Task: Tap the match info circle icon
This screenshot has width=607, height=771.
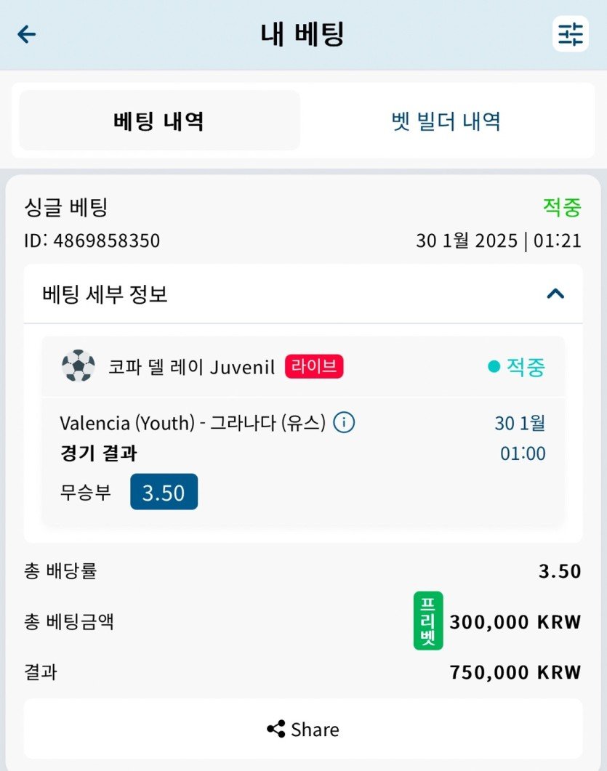Action: [344, 422]
